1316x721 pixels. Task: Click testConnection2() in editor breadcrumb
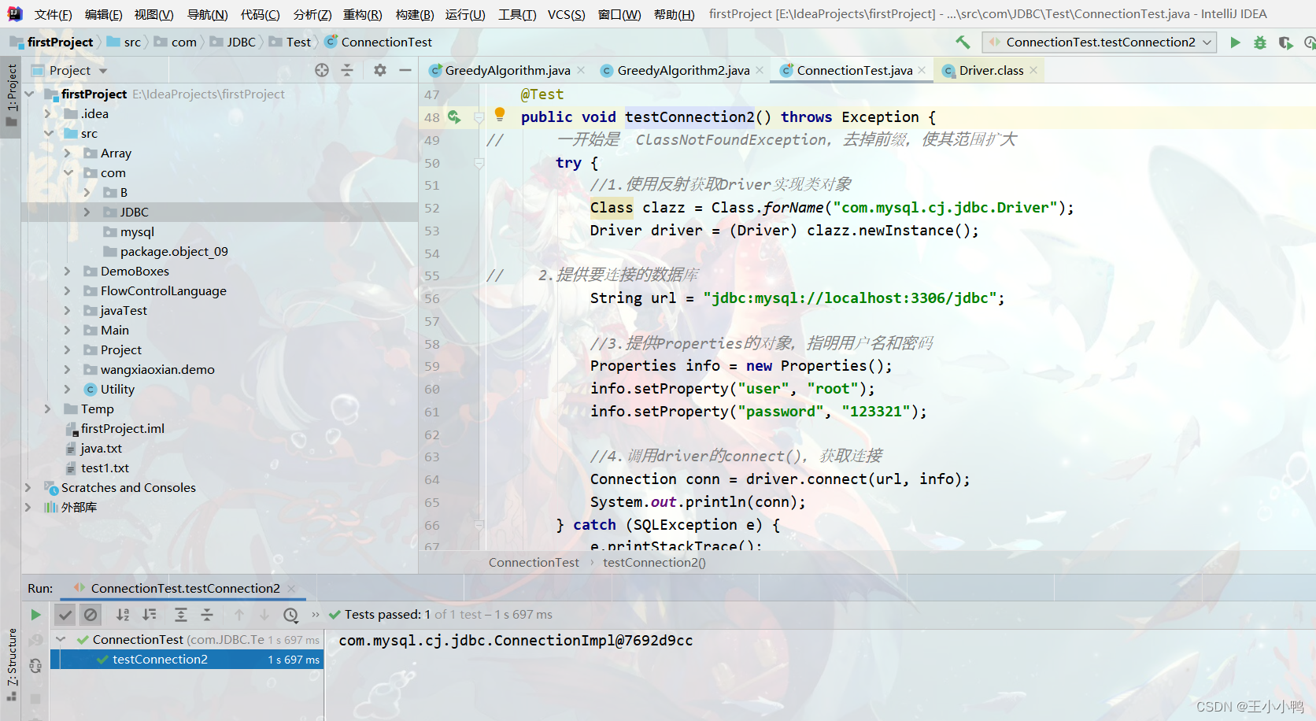coord(654,563)
